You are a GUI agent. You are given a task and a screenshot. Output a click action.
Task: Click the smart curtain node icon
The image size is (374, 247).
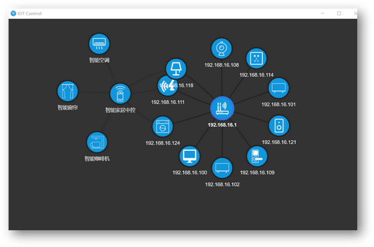click(x=67, y=91)
